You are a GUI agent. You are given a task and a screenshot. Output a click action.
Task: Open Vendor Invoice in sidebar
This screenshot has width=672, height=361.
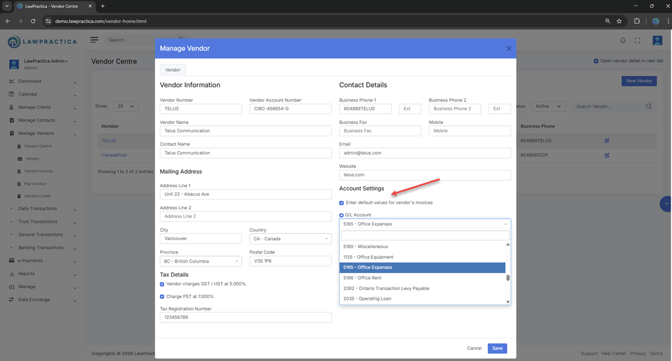click(x=38, y=171)
